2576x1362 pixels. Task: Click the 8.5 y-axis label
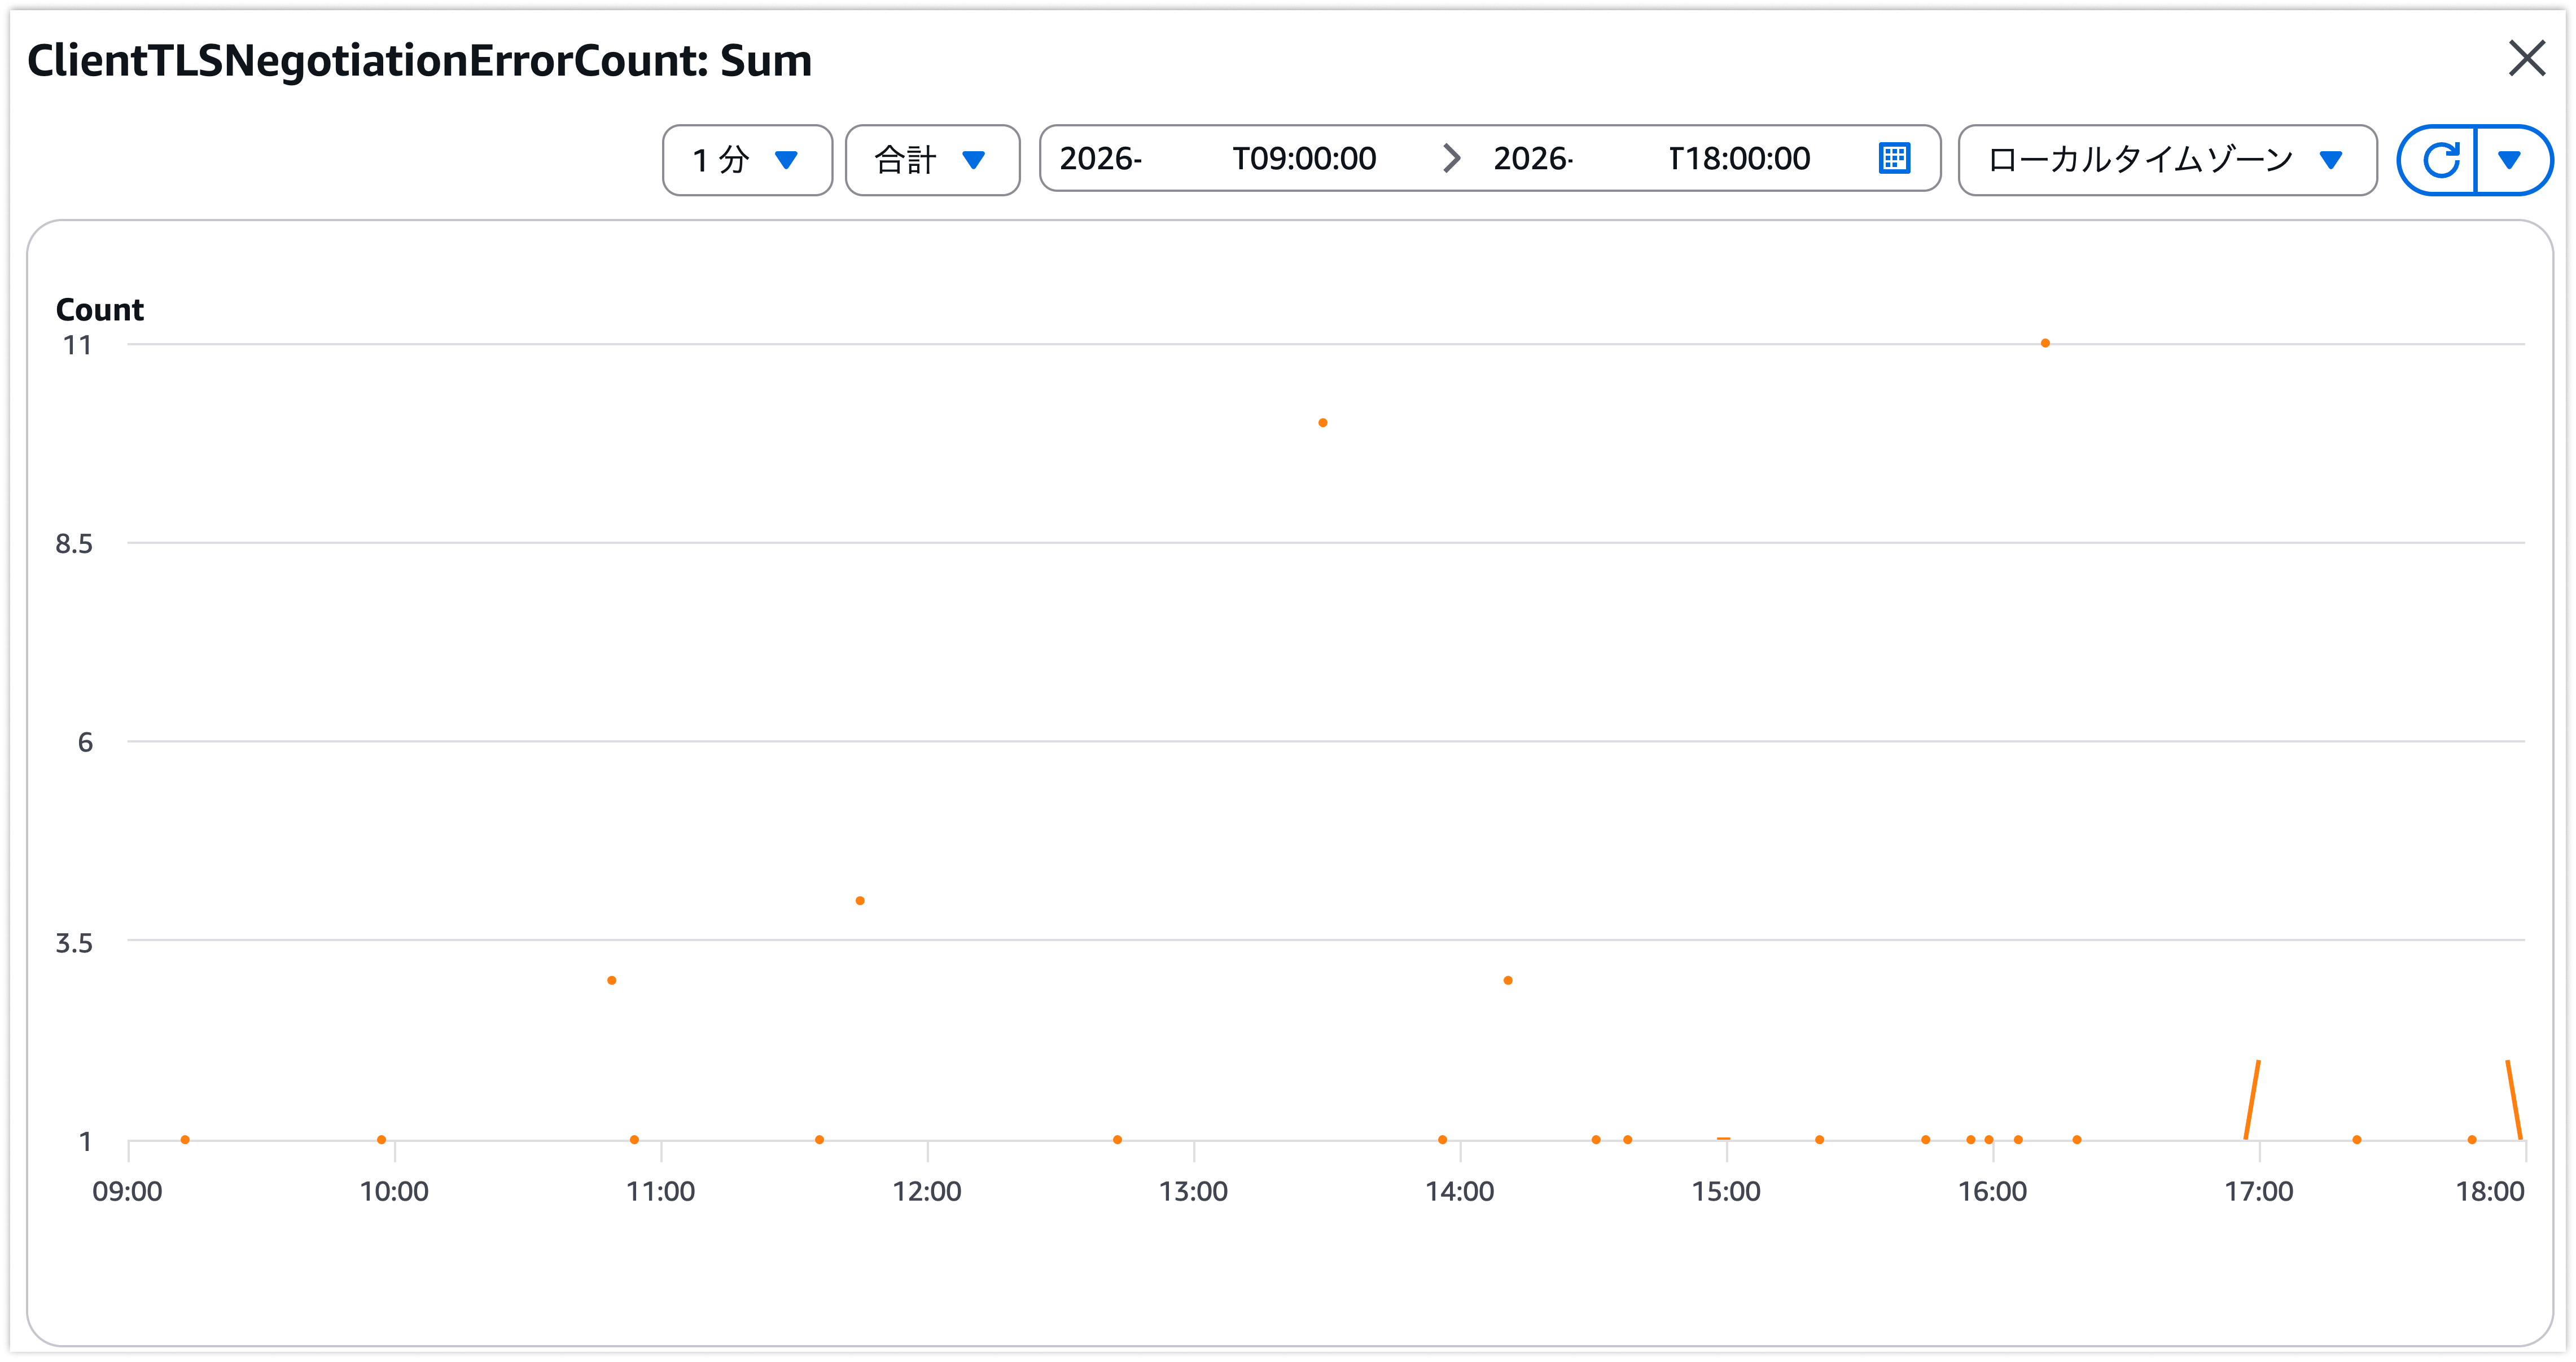(x=73, y=543)
